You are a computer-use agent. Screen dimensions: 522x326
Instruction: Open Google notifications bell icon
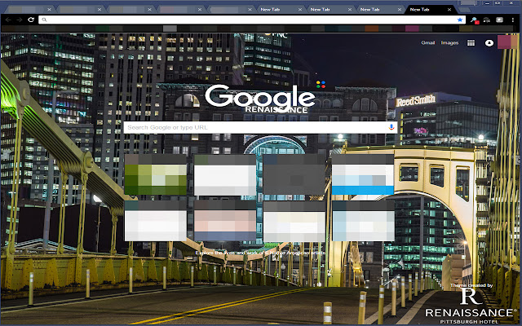pos(489,43)
